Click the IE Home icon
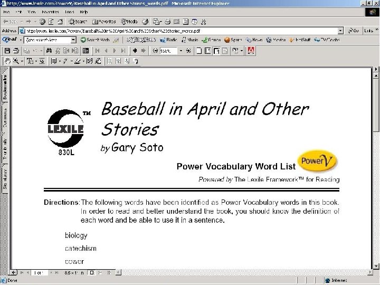The image size is (380, 285). [60, 22]
